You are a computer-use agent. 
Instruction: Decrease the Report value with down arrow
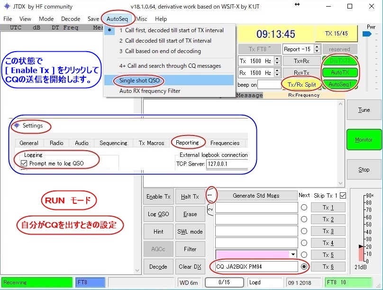point(317,51)
